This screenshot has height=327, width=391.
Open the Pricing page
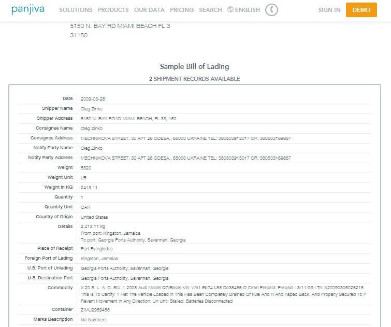(182, 10)
